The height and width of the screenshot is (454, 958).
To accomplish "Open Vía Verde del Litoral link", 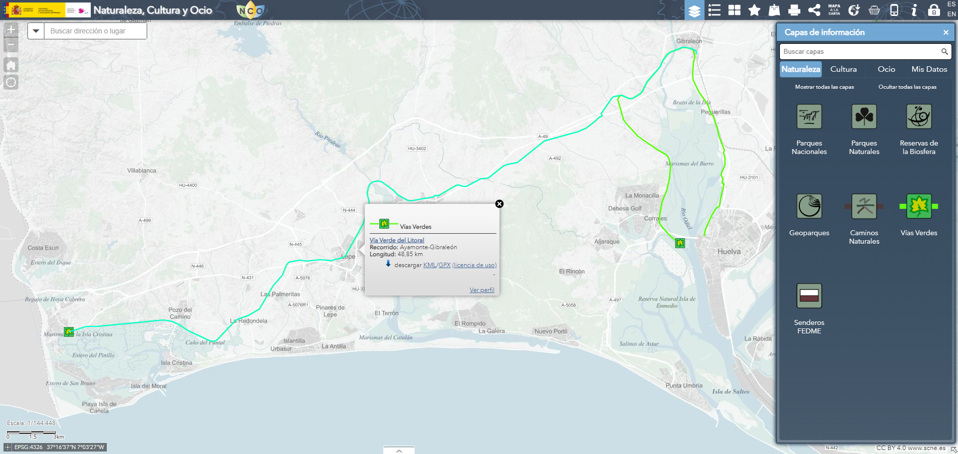I will (x=397, y=240).
